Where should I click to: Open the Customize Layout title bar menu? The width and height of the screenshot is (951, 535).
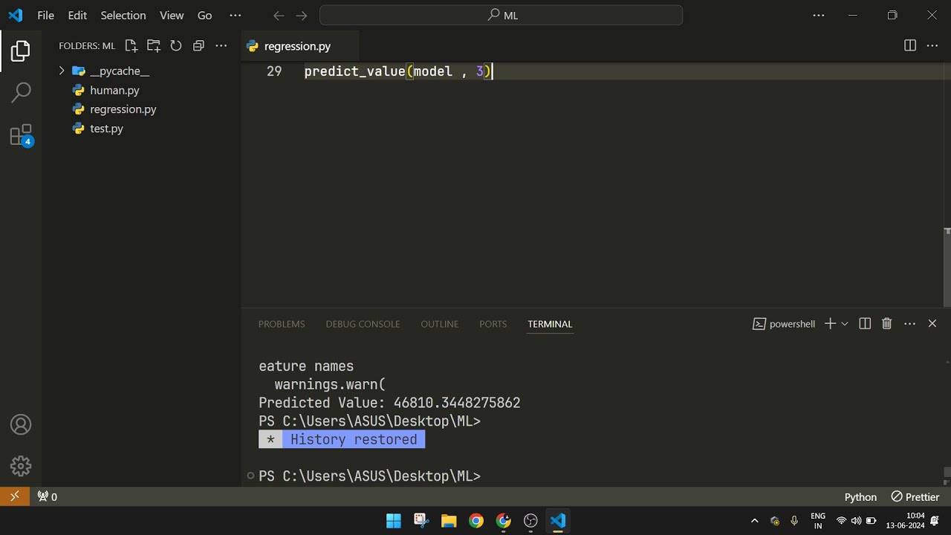819,16
